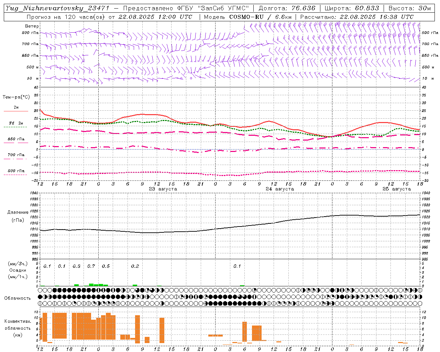Click the Td 2м legend label
This screenshot has height=352, width=440.
pyautogui.click(x=16, y=123)
